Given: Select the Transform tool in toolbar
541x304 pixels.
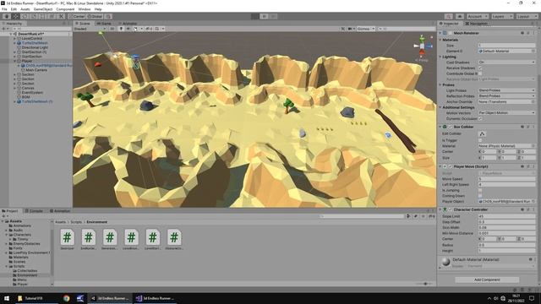Looking at the screenshot, I should tap(52, 16).
